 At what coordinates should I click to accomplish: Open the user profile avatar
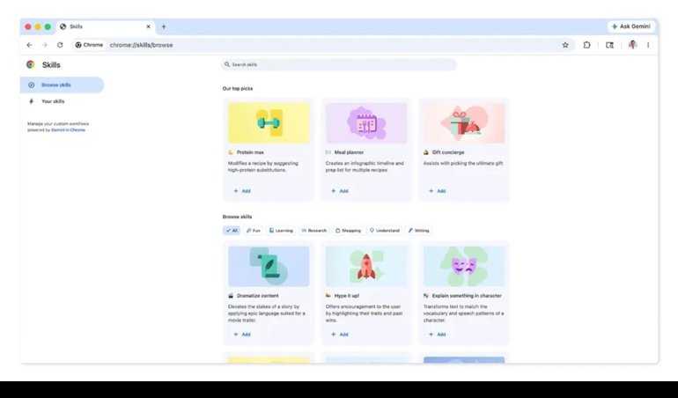click(632, 45)
